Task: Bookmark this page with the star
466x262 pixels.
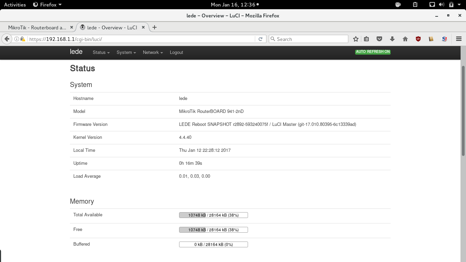Action: [356, 39]
